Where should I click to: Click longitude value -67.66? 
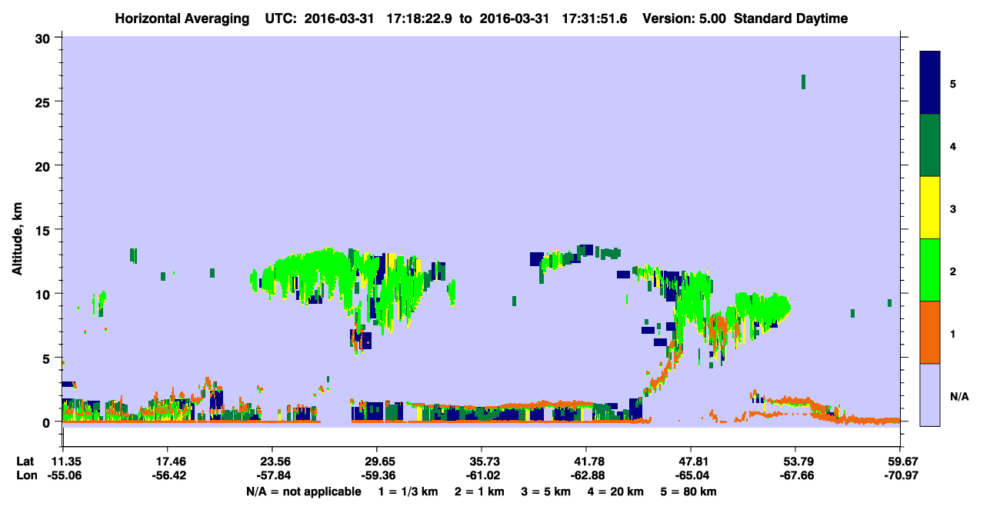[795, 475]
